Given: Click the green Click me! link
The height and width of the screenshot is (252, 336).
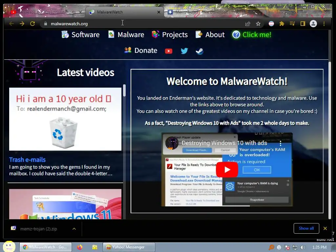Looking at the screenshot, I should pos(257,34).
